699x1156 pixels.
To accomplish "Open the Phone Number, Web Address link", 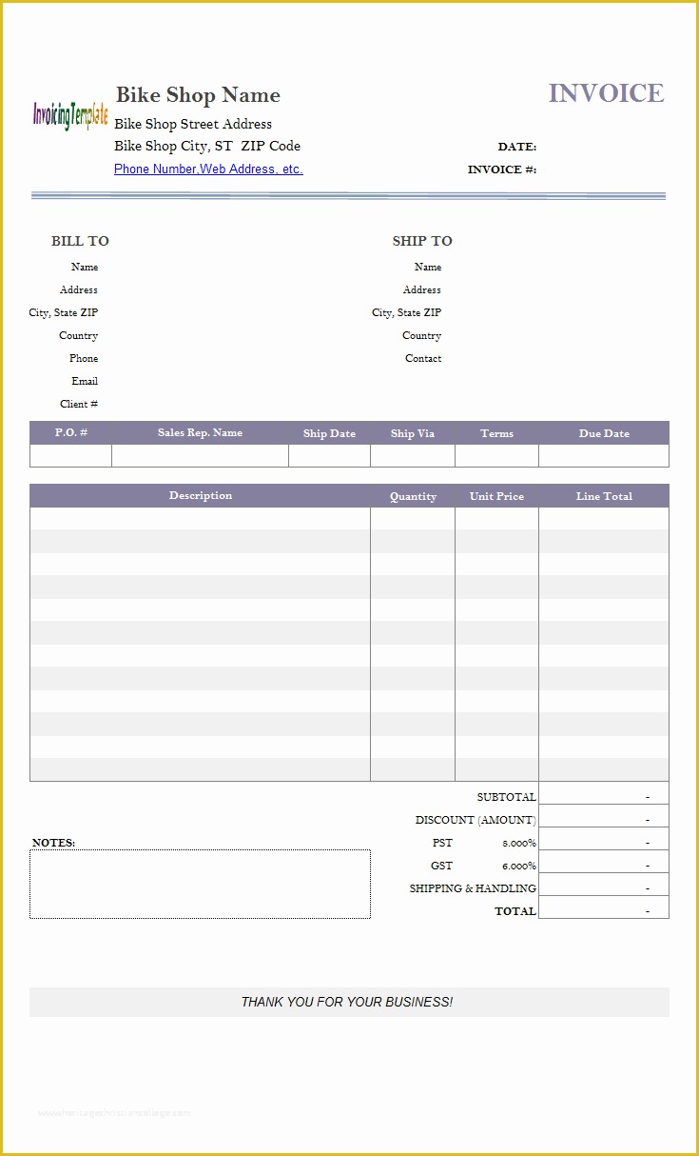I will tap(208, 169).
